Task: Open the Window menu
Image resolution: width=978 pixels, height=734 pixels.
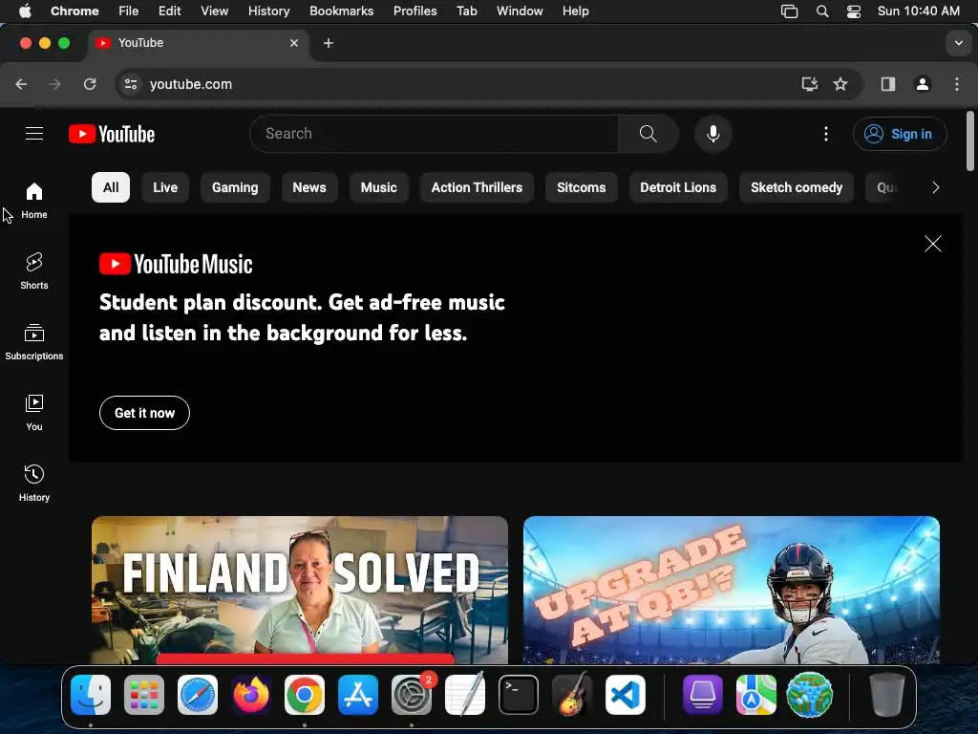Action: click(x=520, y=11)
